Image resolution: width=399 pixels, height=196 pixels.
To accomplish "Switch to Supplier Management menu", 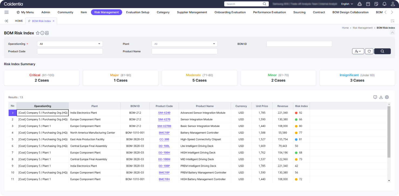I will (x=192, y=12).
